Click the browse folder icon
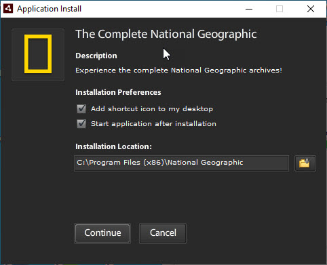The width and height of the screenshot is (327, 265). (305, 163)
